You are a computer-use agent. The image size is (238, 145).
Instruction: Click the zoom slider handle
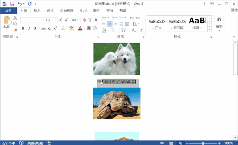click(203, 143)
